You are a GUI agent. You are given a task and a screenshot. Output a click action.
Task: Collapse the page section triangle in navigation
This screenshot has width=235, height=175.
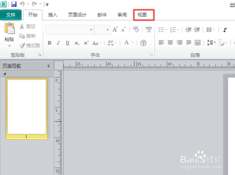pyautogui.click(x=5, y=74)
